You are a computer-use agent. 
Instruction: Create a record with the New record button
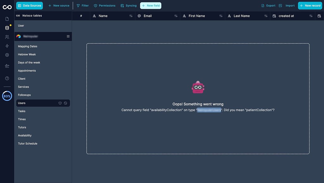(310, 5)
